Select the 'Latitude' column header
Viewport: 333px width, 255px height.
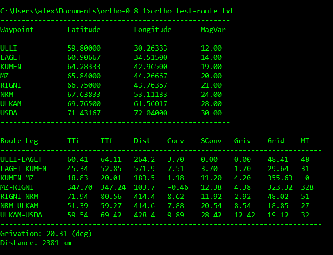(84, 30)
